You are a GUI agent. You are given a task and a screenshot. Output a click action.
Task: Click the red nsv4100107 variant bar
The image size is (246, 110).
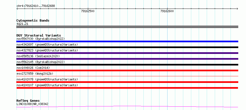click(x=127, y=88)
